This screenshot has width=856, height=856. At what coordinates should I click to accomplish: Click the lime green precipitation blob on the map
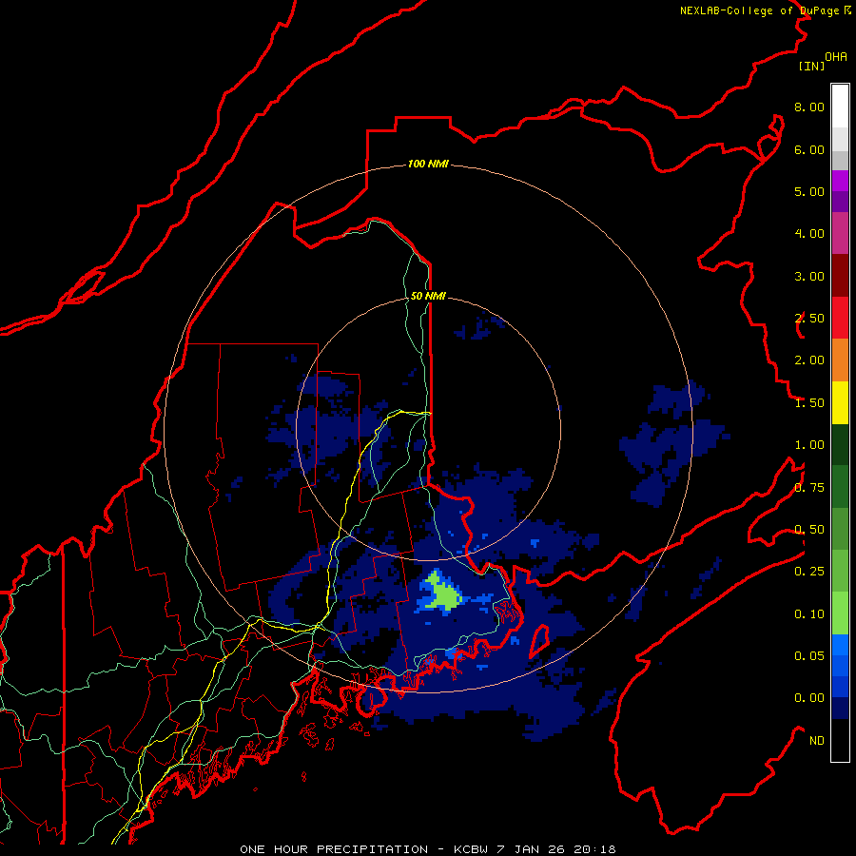(x=443, y=593)
